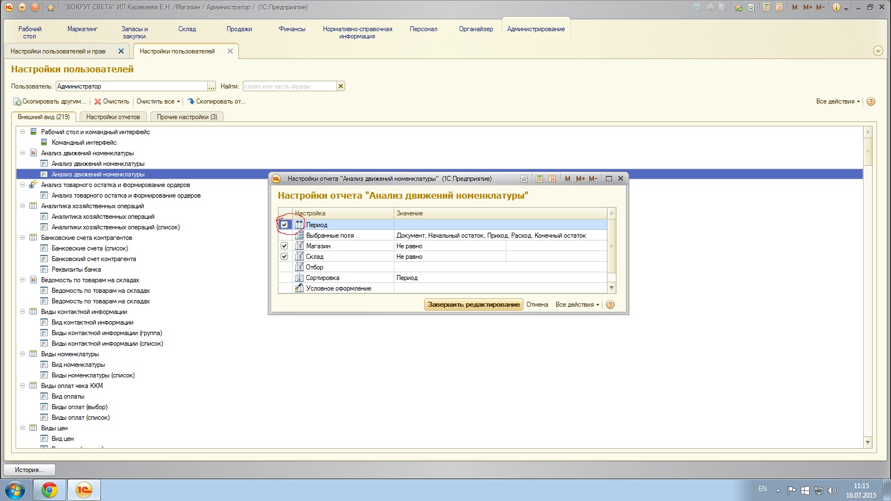891x501 pixels.
Task: Click scroll-up arrow in dialog settings table
Action: (x=611, y=213)
